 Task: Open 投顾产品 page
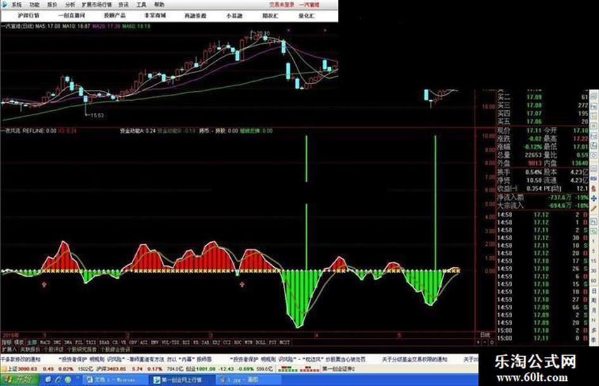(x=115, y=16)
